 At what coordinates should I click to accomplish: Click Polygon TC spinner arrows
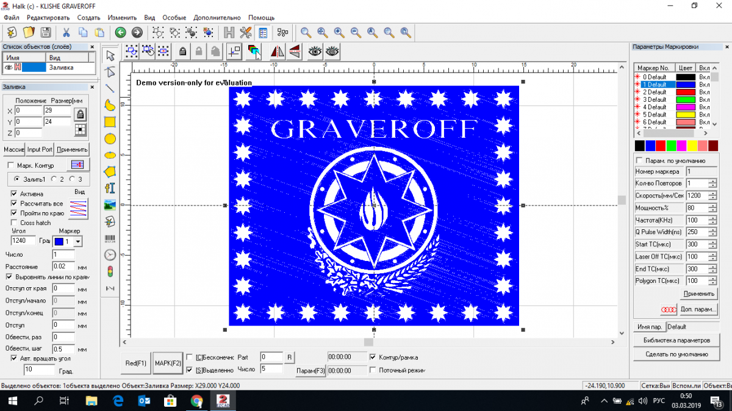(712, 281)
